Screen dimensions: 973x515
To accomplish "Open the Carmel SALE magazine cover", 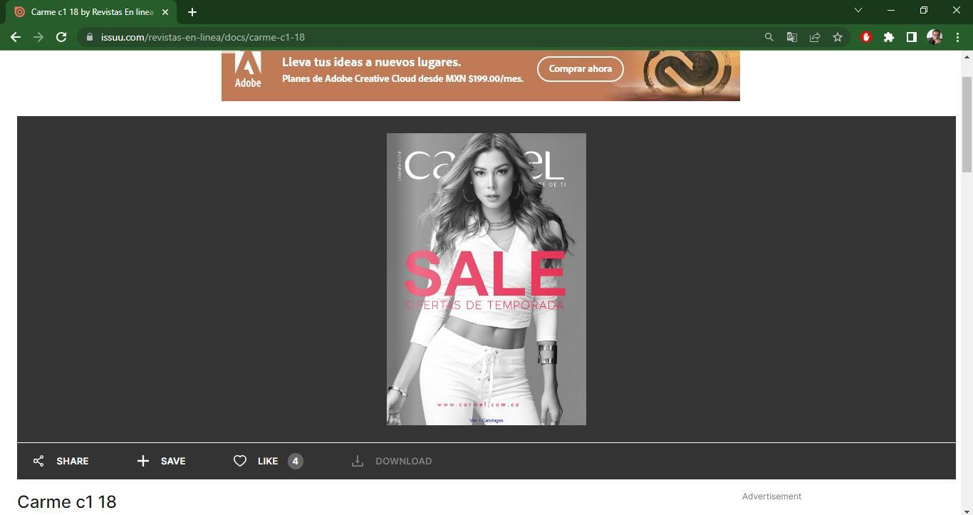I will coord(486,279).
